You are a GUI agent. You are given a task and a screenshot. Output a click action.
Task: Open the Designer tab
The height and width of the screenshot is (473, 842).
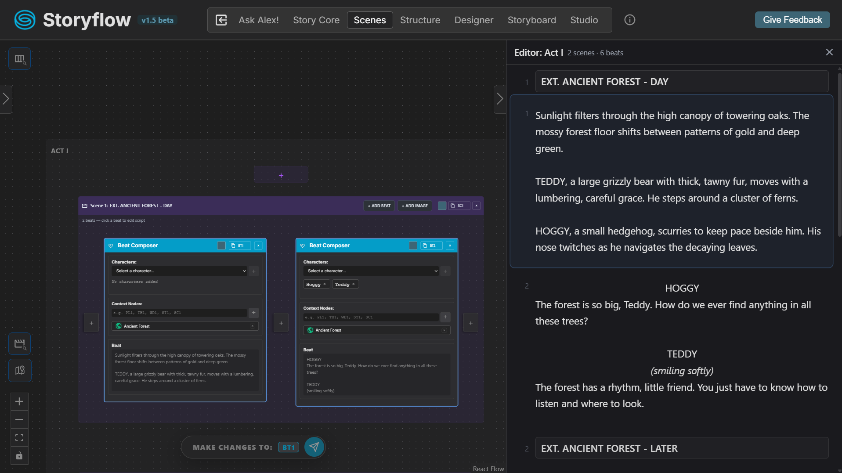click(474, 20)
